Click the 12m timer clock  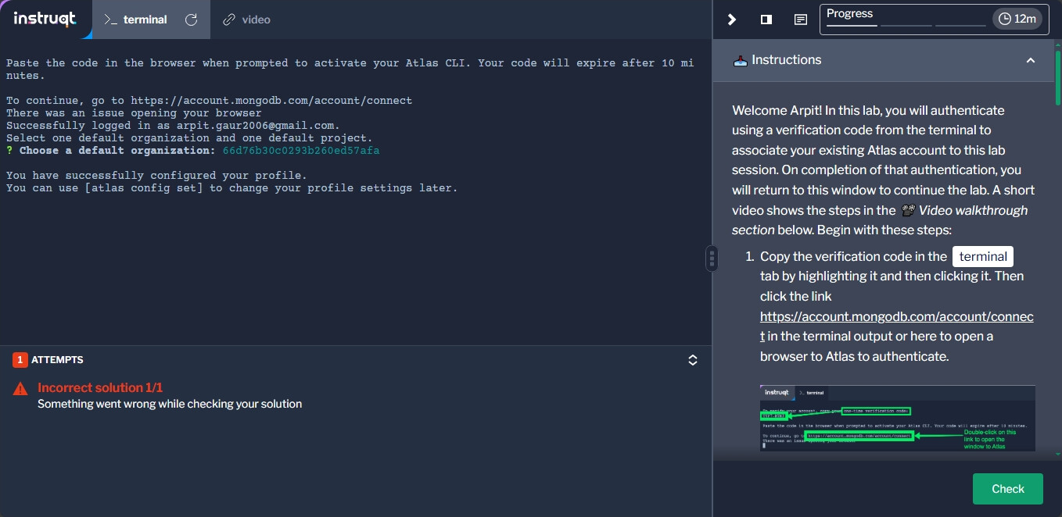tap(1017, 20)
